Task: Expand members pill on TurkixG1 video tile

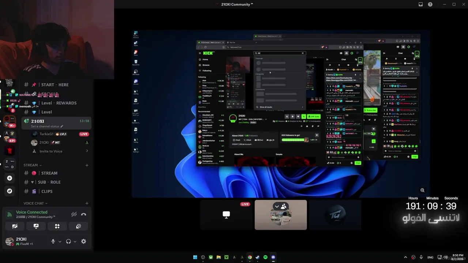Action: pos(281,206)
